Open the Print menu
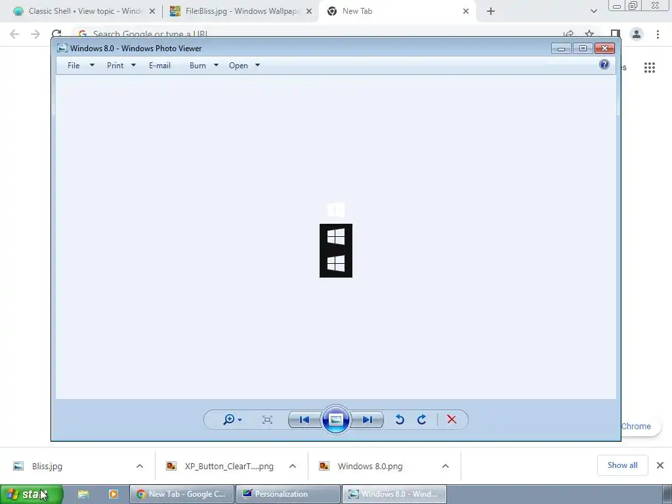The height and width of the screenshot is (504, 672). point(115,66)
